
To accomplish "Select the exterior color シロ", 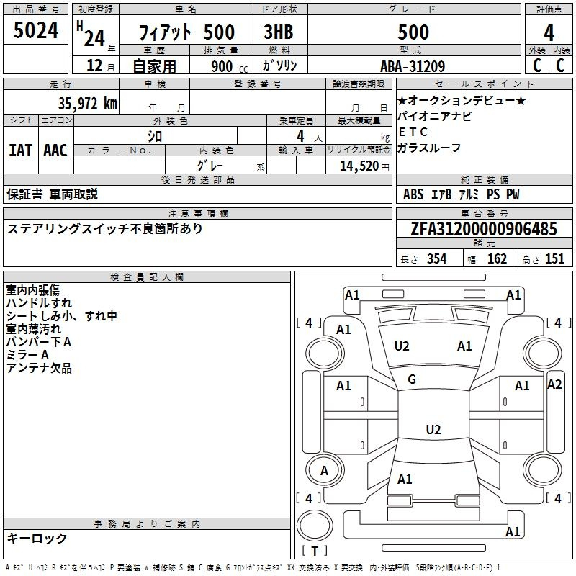I will point(155,135).
